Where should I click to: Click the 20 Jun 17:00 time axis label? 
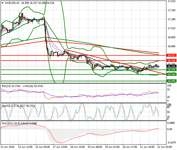point(130,147)
